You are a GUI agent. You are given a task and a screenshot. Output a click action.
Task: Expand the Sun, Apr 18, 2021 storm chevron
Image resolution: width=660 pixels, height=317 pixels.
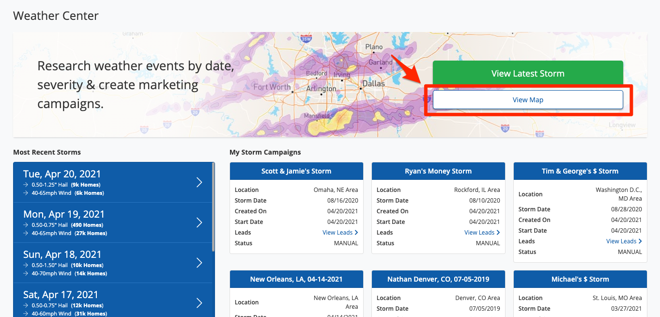pos(199,263)
